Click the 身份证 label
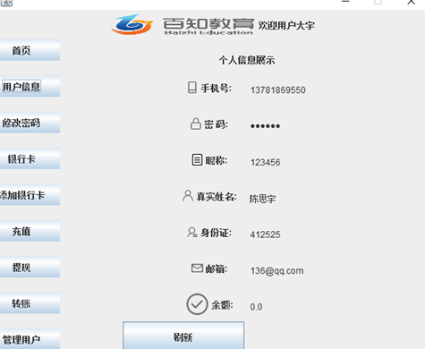This screenshot has width=425, height=349. coord(216,233)
